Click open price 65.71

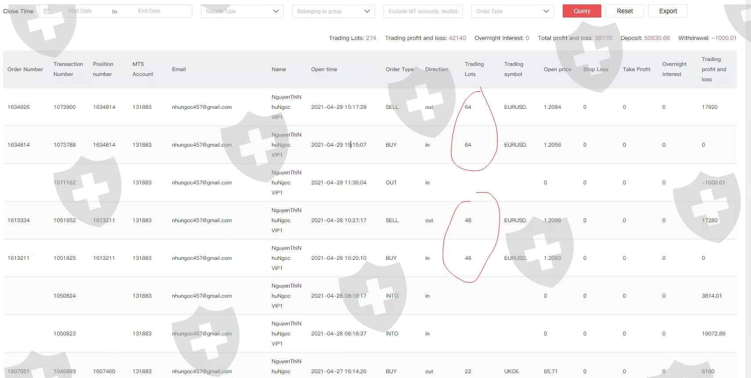[550, 371]
